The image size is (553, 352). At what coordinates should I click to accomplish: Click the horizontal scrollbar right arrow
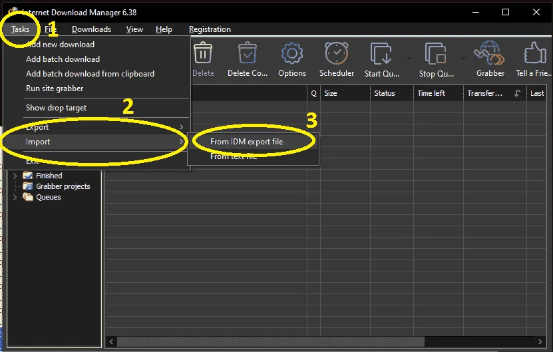(540, 341)
